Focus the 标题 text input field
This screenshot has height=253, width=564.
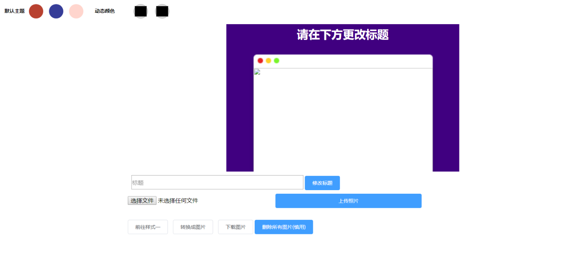217,182
